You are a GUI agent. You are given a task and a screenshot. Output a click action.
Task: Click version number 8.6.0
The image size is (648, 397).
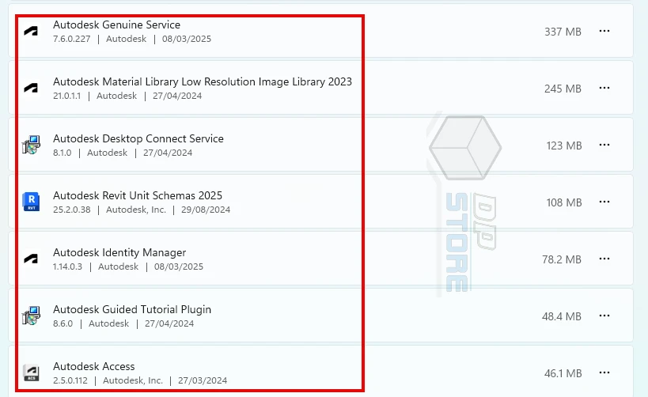click(x=63, y=324)
